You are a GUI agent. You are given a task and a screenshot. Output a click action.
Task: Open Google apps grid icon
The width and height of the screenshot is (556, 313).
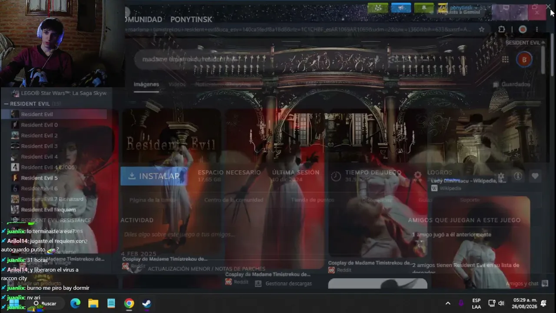pos(505,60)
